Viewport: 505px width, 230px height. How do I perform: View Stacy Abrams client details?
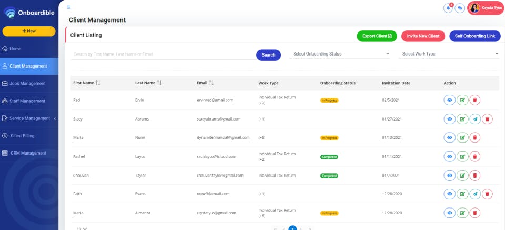pyautogui.click(x=450, y=119)
